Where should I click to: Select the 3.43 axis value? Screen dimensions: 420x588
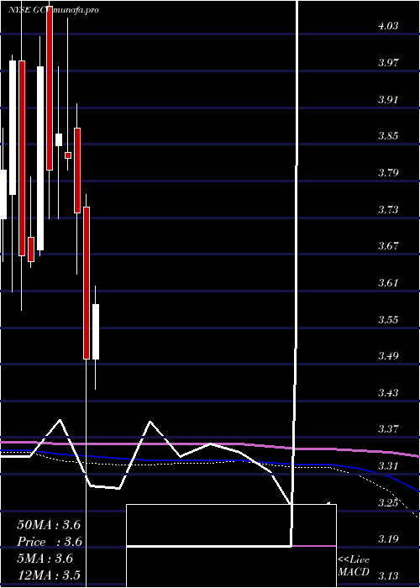click(388, 392)
